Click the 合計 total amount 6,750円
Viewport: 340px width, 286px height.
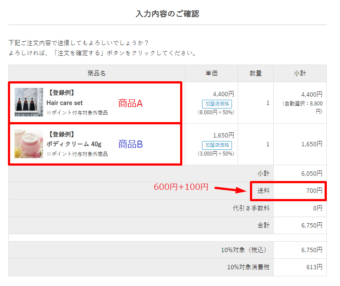click(311, 225)
